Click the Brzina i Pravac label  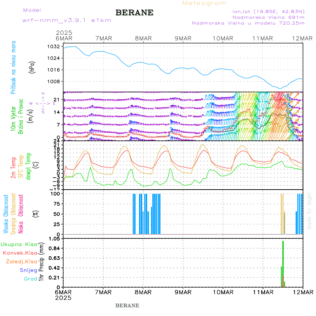pyautogui.click(x=21, y=116)
